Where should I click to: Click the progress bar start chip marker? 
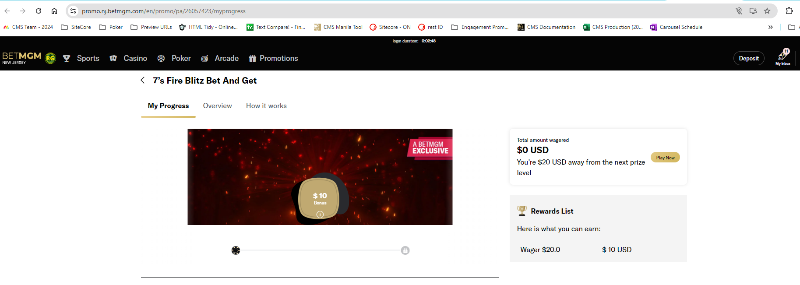236,250
